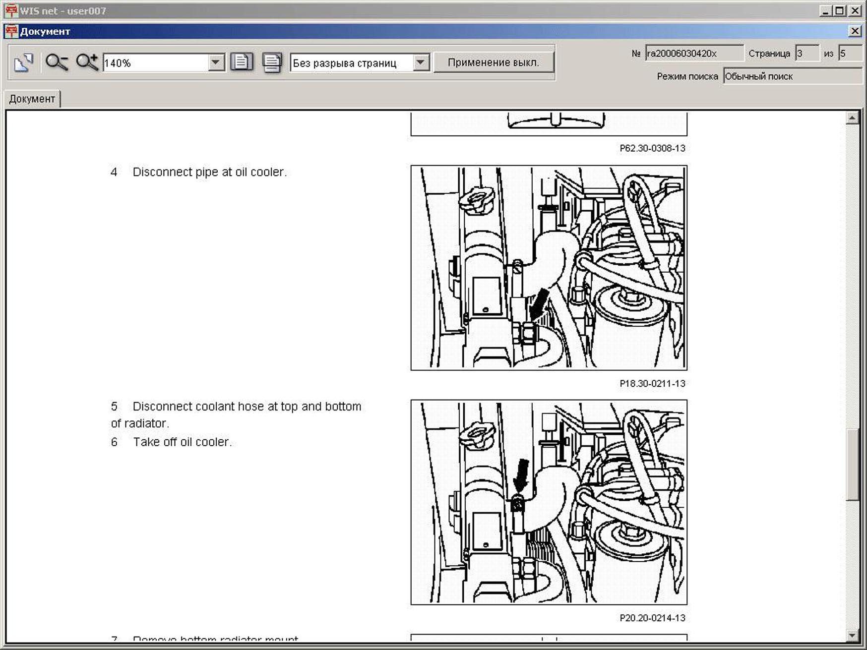Viewport: 867px width, 650px height.
Task: Click the Документ panel header icon
Action: tap(11, 31)
